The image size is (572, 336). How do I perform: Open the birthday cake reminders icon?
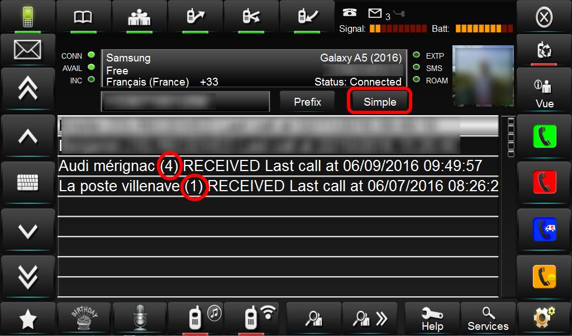[84, 318]
